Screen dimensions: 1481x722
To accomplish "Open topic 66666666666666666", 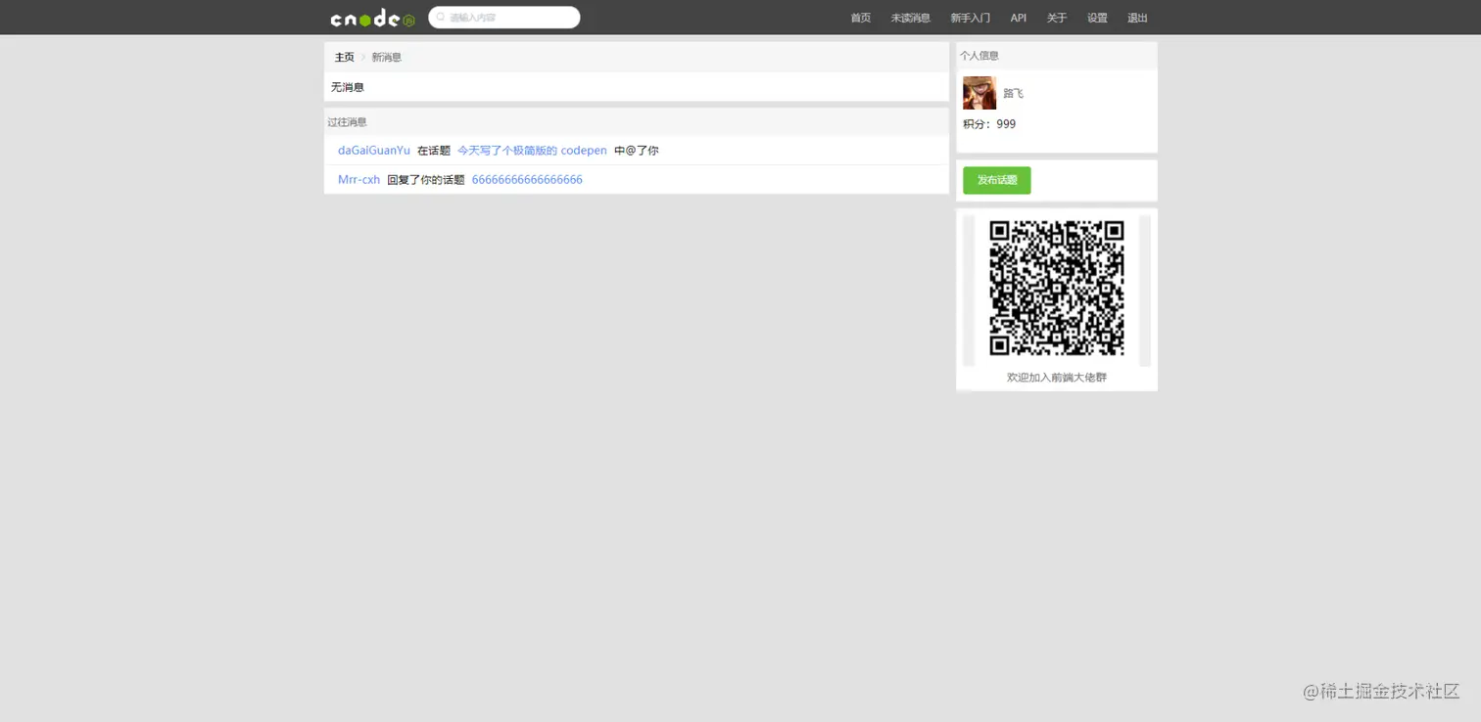I will pos(527,179).
